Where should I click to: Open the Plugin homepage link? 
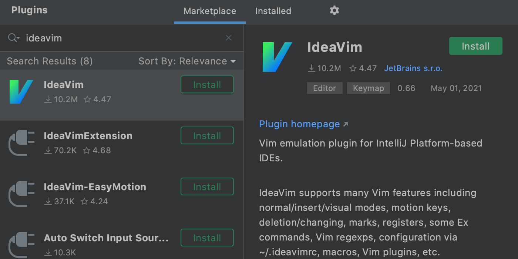[x=303, y=124]
